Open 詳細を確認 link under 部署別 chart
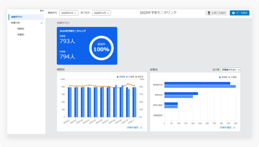The width and height of the screenshot is (259, 147). click(226, 128)
